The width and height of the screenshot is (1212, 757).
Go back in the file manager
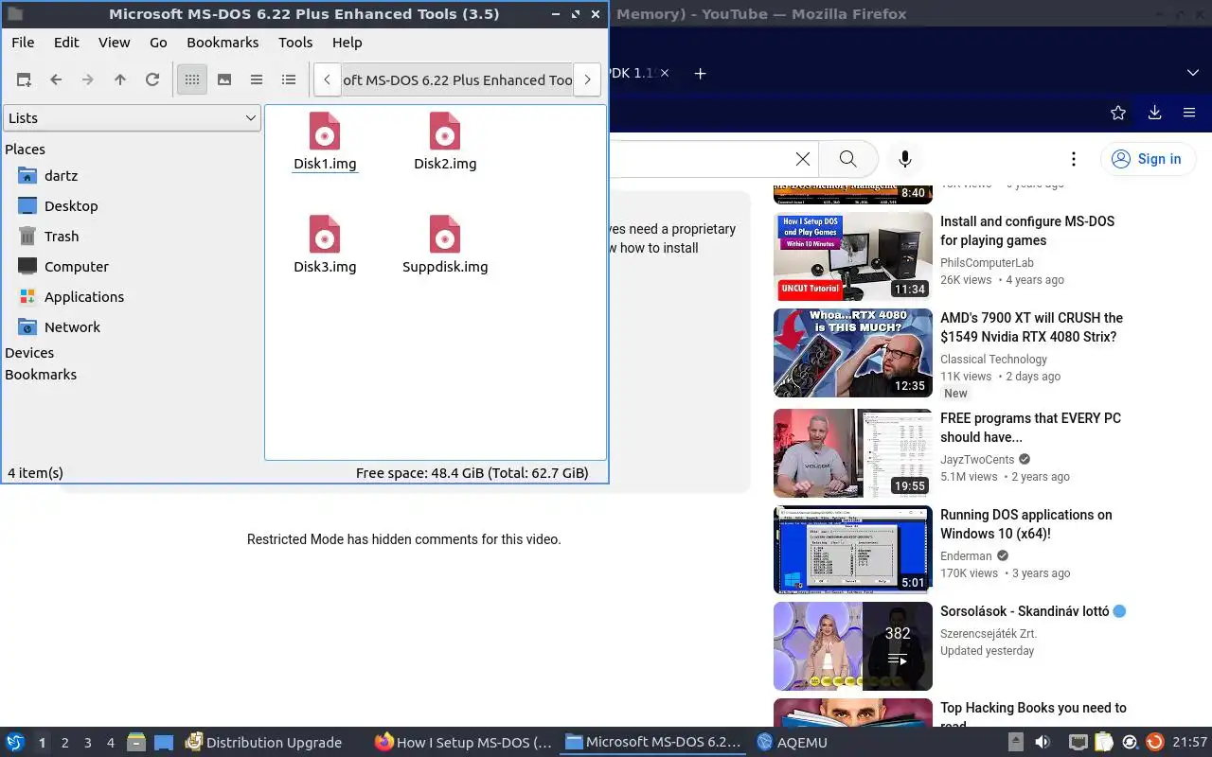[x=56, y=80]
